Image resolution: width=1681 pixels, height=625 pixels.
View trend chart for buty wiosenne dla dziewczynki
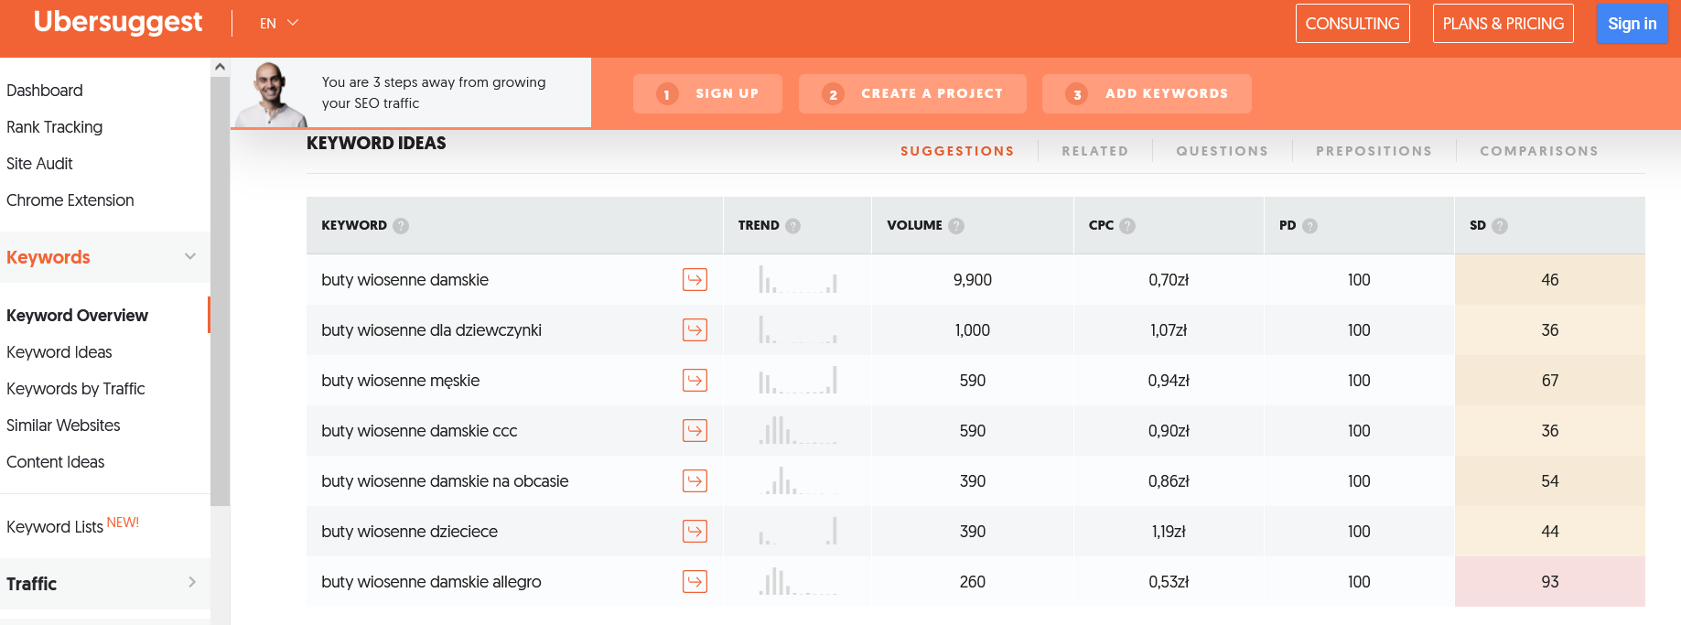[x=798, y=329]
